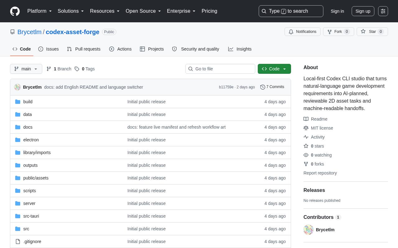Click the tag icon next to 0 Tags
The width and height of the screenshot is (398, 248).
(x=77, y=69)
